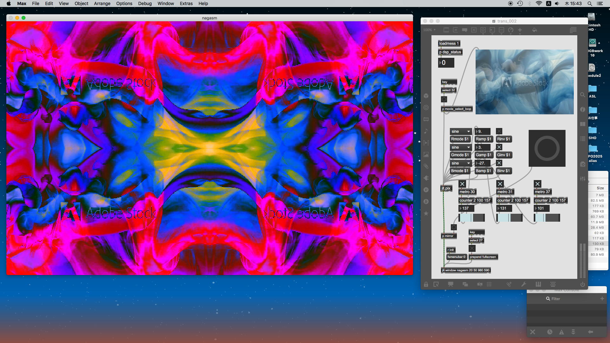610x343 pixels.
Task: Click the slider below number 137
Action: [x=471, y=218]
